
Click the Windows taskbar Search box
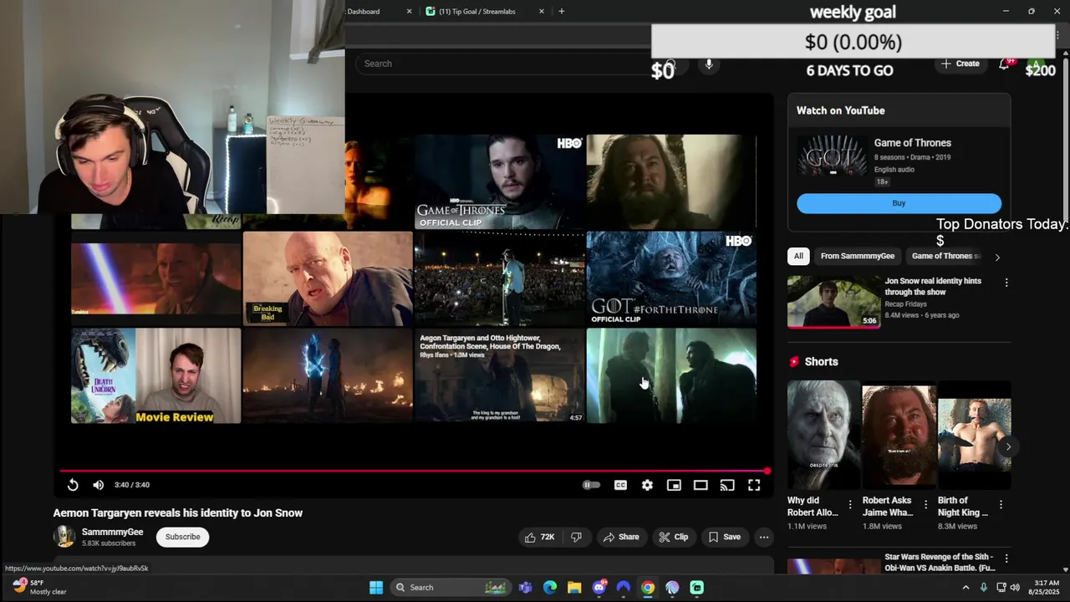[451, 588]
